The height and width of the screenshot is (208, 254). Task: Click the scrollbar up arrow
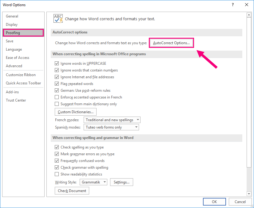click(x=249, y=15)
